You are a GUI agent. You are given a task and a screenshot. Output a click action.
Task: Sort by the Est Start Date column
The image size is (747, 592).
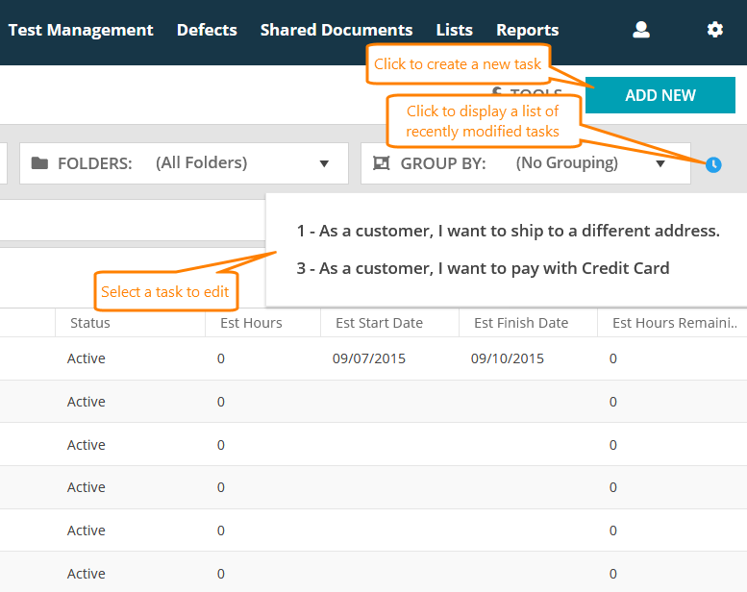point(379,323)
